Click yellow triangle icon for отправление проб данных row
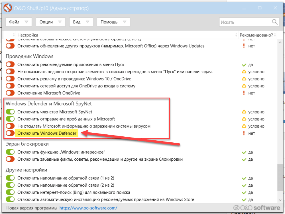 [x=244, y=119]
